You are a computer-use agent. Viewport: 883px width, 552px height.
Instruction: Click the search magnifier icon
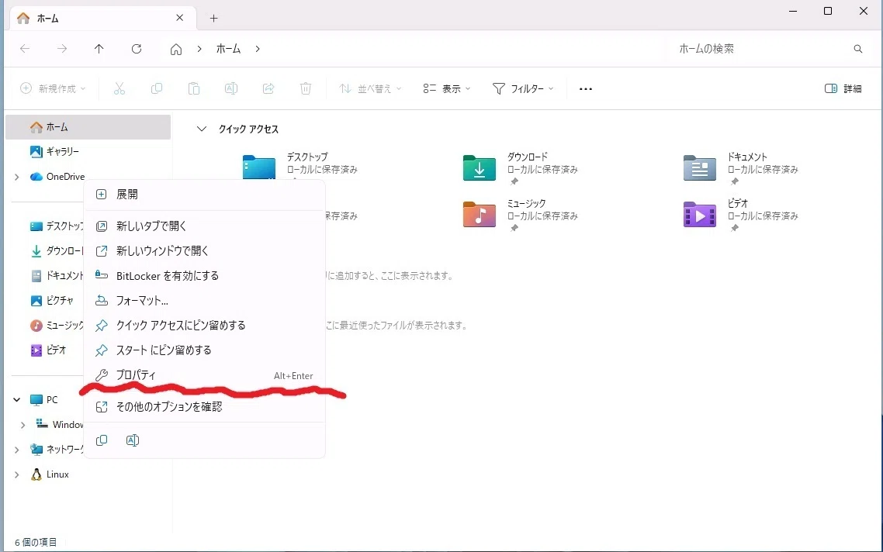coord(857,49)
